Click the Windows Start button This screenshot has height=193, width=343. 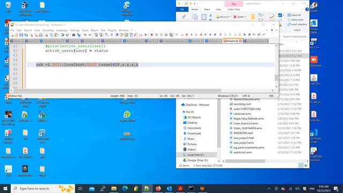[5, 188]
